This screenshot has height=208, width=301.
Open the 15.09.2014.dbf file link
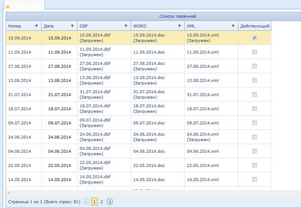coord(95,35)
